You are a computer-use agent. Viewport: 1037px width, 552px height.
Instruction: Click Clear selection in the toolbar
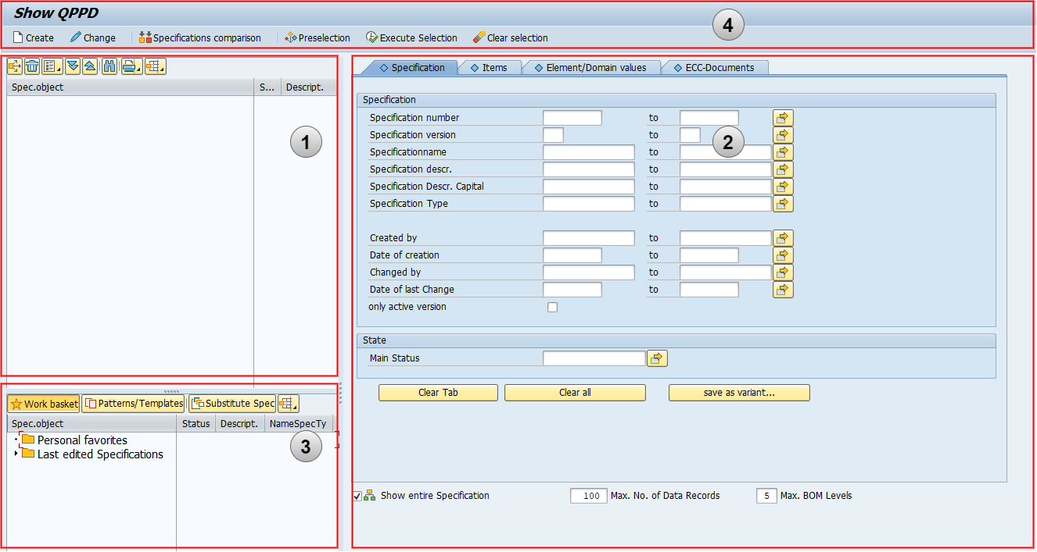pos(510,37)
